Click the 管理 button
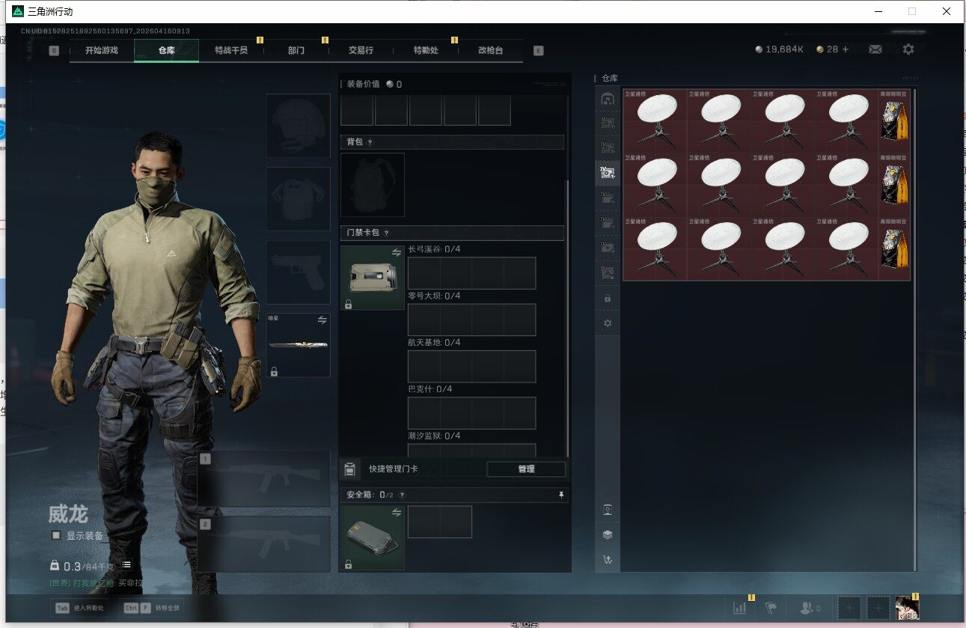Screen dimensions: 966x628 point(526,469)
